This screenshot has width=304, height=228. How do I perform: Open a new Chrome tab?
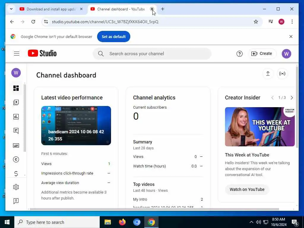163,9
